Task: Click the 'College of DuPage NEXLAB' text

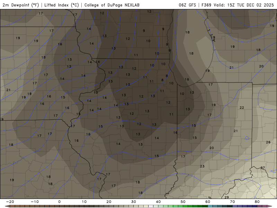Action: (112, 5)
